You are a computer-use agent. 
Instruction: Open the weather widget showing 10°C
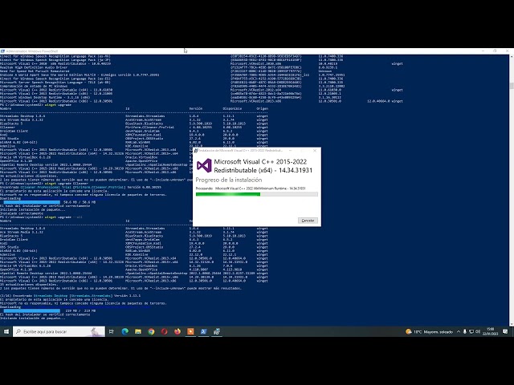(429, 331)
